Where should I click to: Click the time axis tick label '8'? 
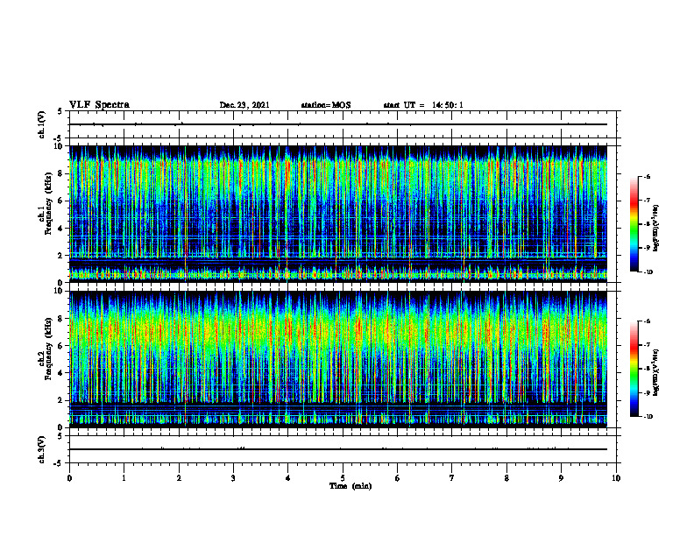click(x=506, y=478)
